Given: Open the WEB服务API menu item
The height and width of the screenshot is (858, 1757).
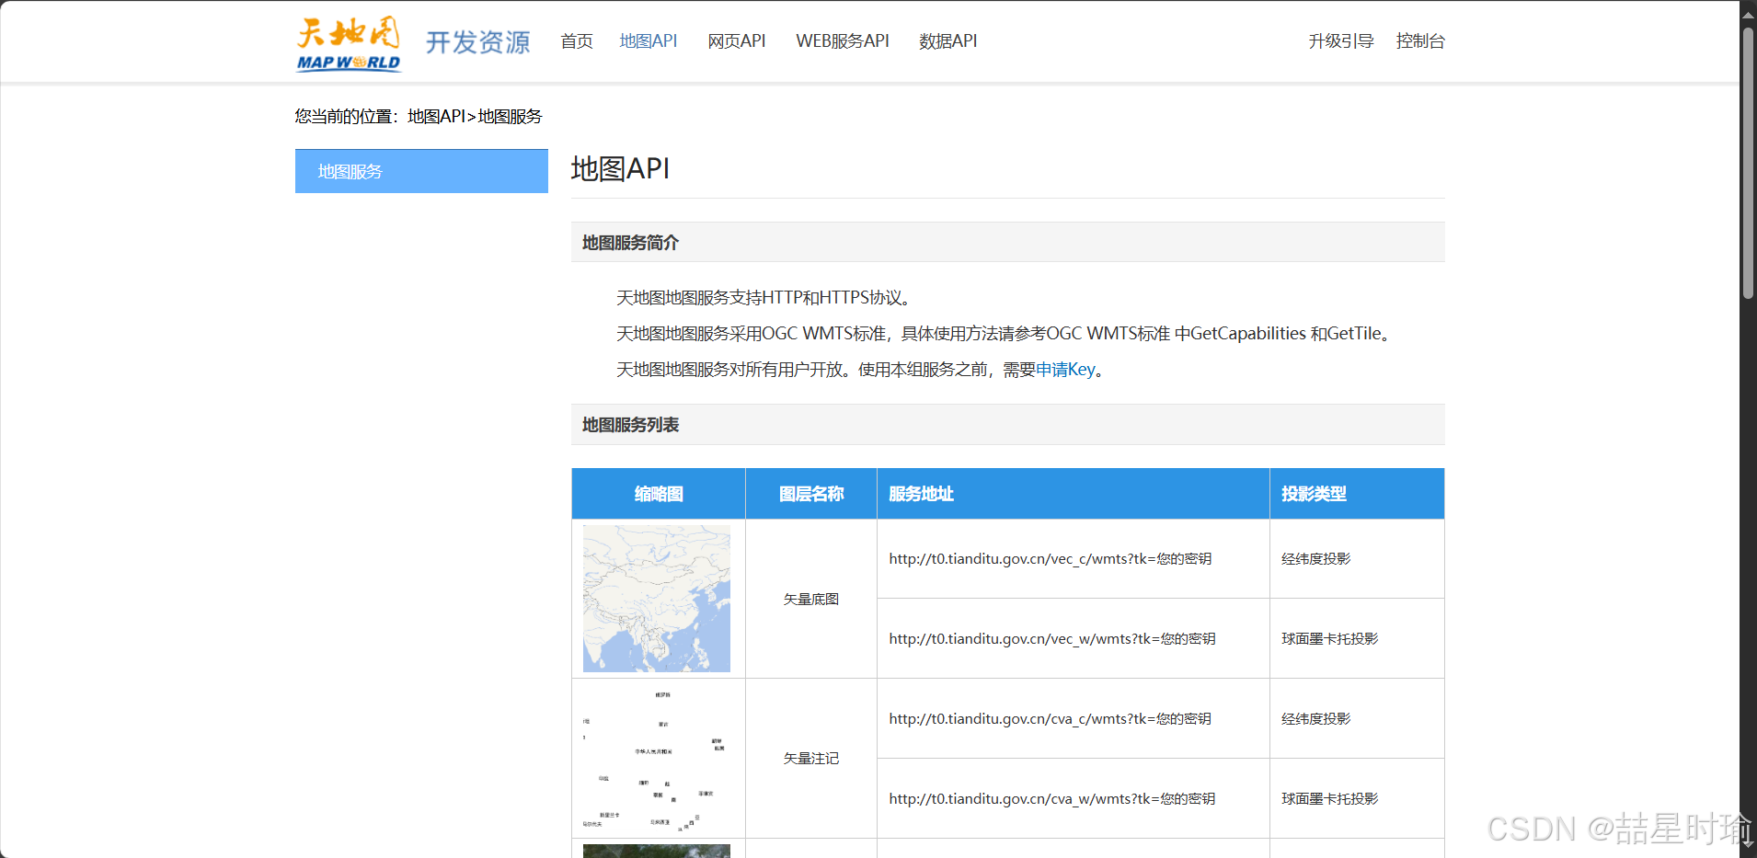Looking at the screenshot, I should click(x=843, y=41).
